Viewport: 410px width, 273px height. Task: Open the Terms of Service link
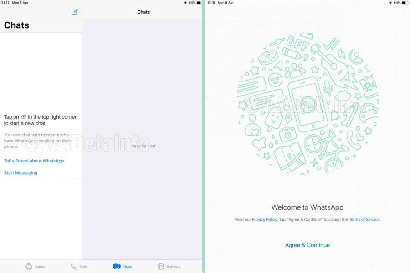pyautogui.click(x=364, y=219)
